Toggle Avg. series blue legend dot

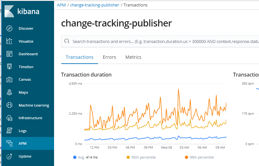pos(75,157)
